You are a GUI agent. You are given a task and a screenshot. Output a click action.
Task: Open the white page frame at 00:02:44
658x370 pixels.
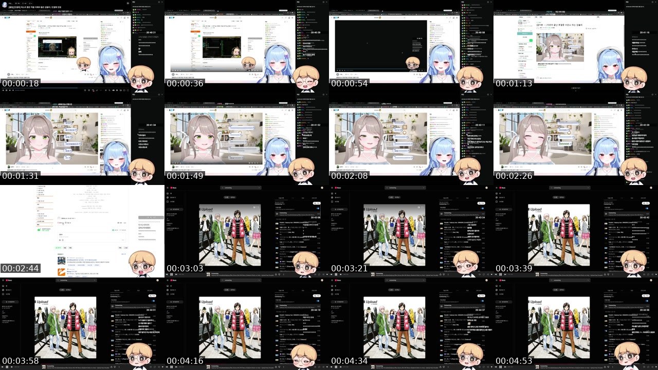tap(82, 231)
